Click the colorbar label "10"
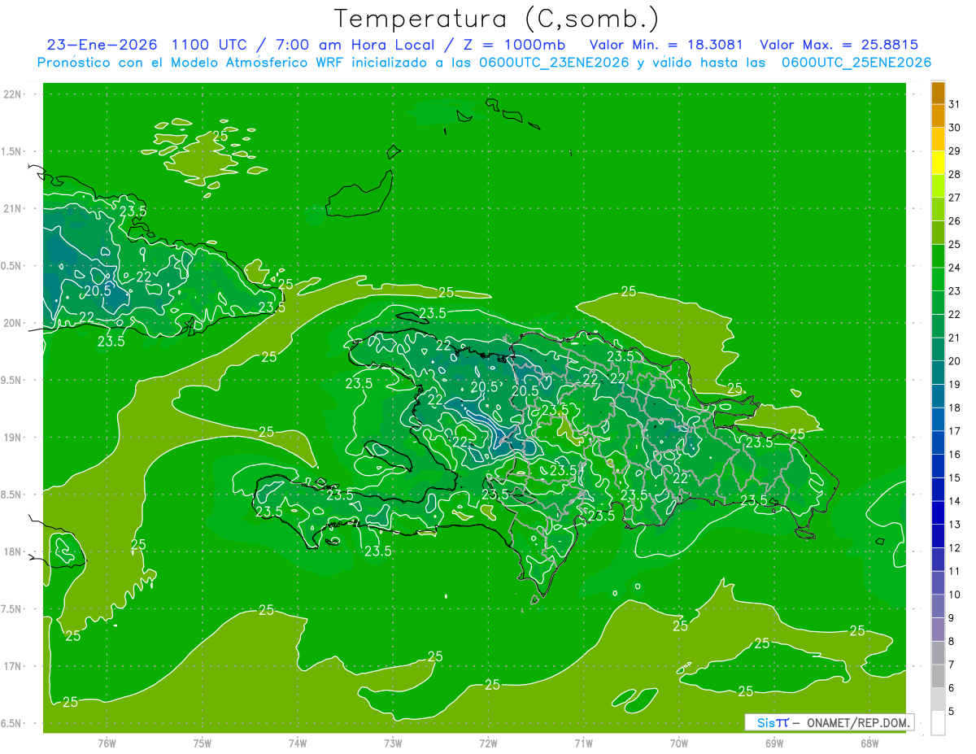This screenshot has height=754, width=976. (955, 595)
